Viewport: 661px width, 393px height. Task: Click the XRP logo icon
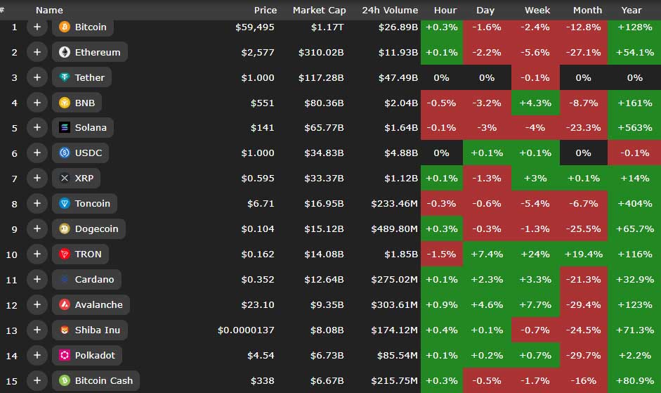pyautogui.click(x=65, y=179)
